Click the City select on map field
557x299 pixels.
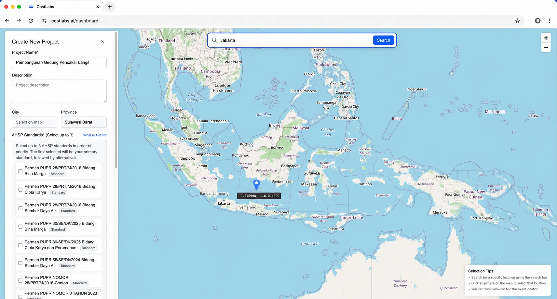pyautogui.click(x=34, y=122)
